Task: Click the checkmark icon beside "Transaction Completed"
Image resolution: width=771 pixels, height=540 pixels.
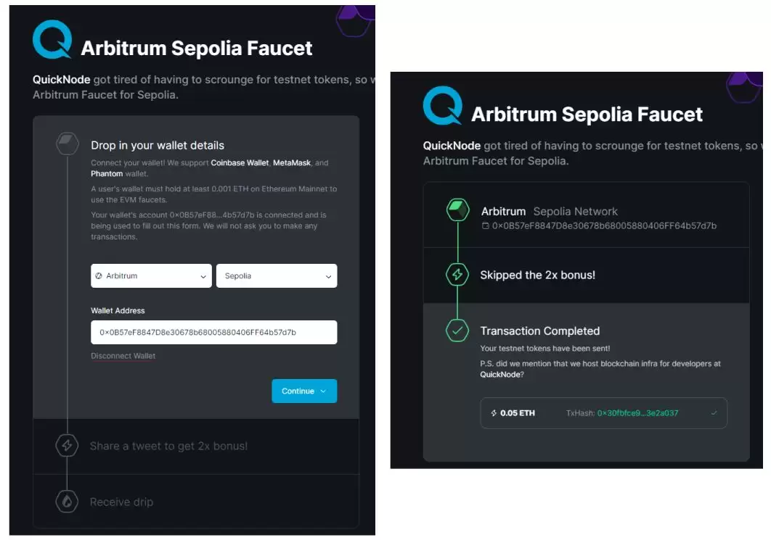Action: pyautogui.click(x=457, y=331)
